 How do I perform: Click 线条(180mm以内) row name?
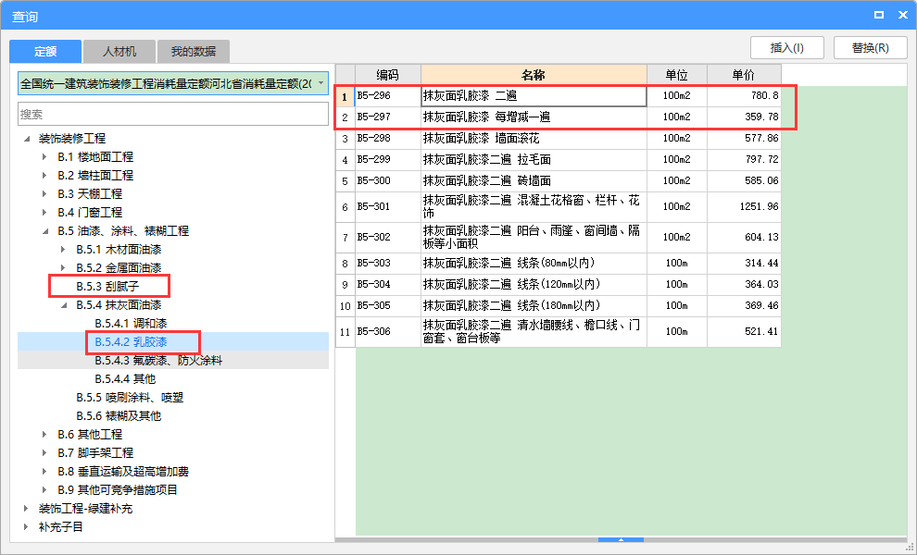[x=534, y=305]
